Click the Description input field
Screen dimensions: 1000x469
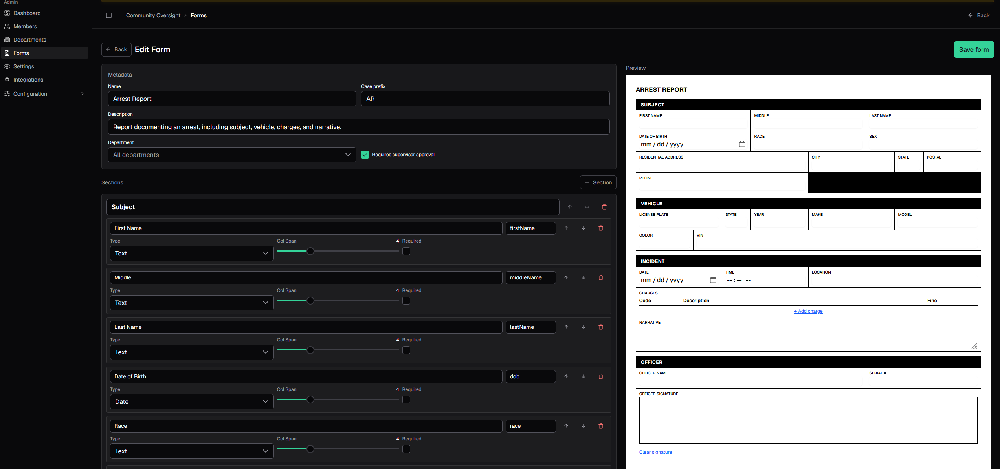click(x=359, y=127)
